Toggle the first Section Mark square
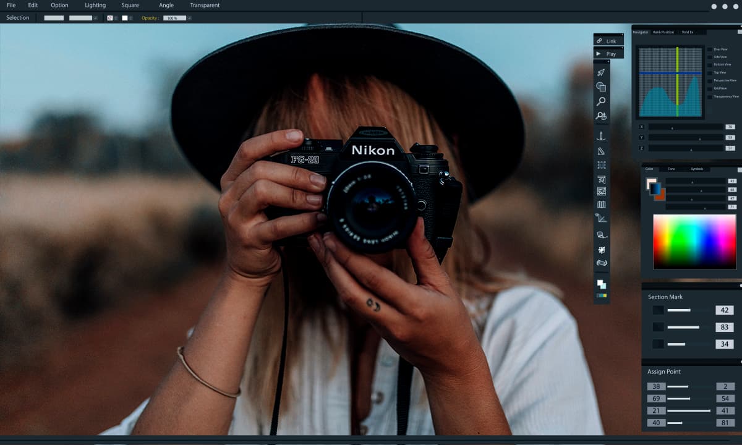This screenshot has width=742, height=445. click(659, 310)
